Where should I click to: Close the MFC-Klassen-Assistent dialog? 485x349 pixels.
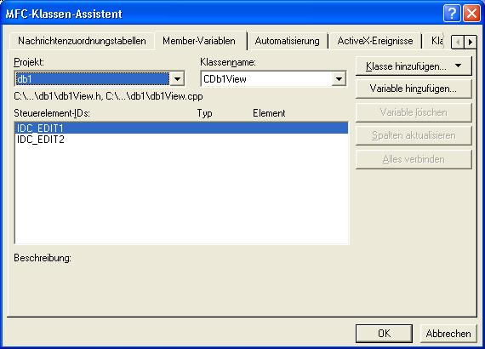(x=471, y=14)
